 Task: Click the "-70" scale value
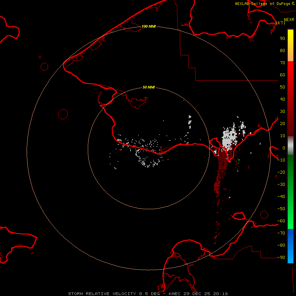(x=281, y=233)
